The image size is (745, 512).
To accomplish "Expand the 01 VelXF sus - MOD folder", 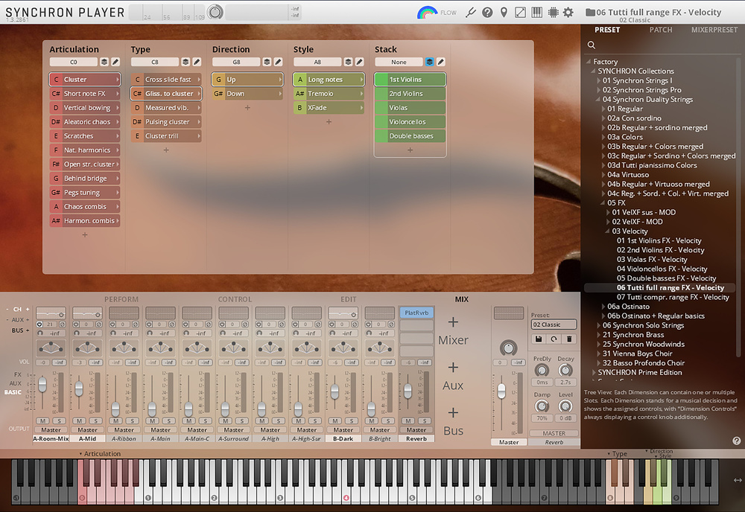I will coord(608,212).
